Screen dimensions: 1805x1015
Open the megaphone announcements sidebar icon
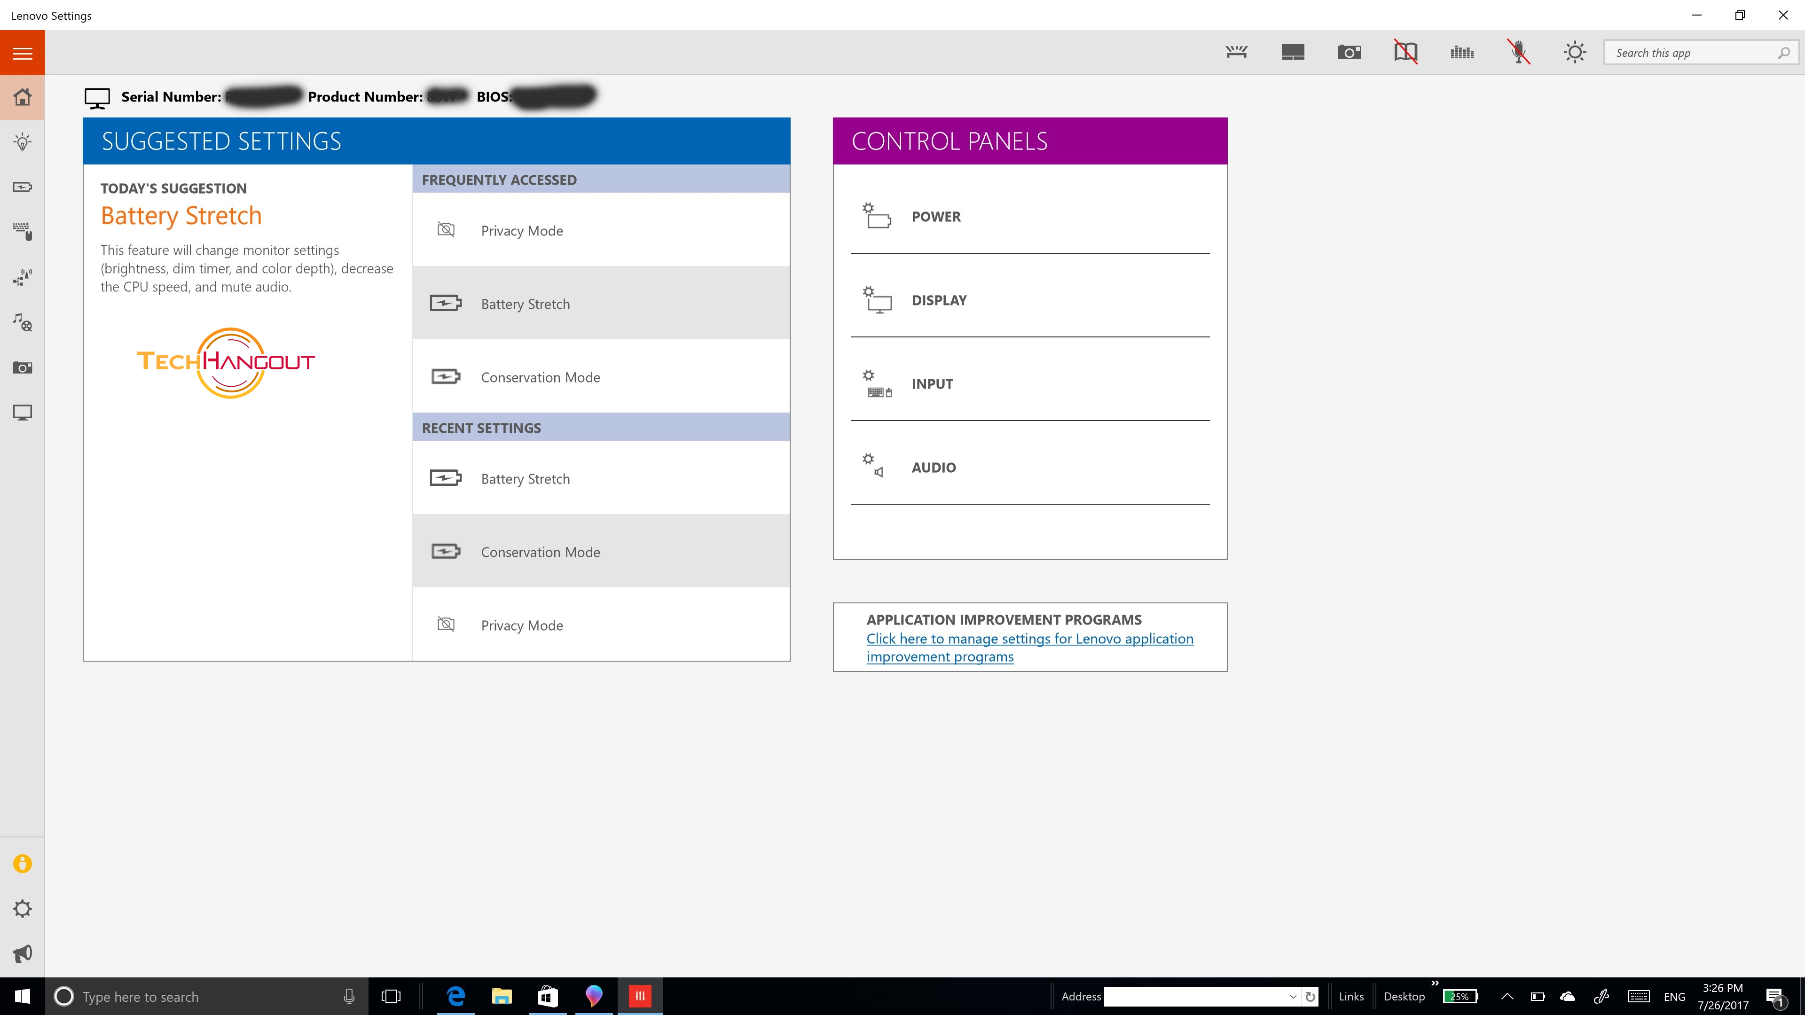coord(23,953)
